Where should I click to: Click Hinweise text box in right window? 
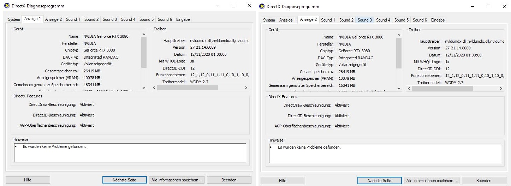[385, 153]
